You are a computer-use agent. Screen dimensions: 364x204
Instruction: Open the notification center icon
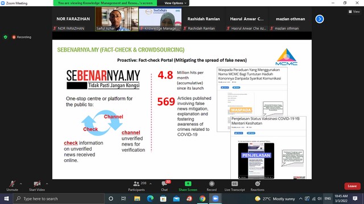pyautogui.click(x=355, y=199)
